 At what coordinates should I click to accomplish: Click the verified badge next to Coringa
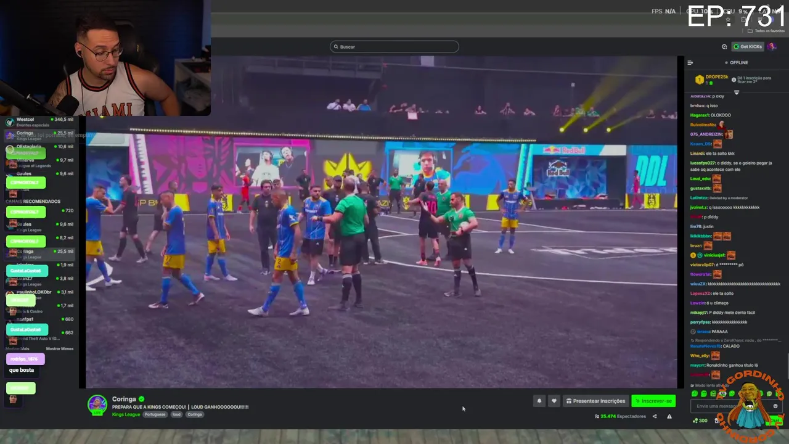coord(141,399)
